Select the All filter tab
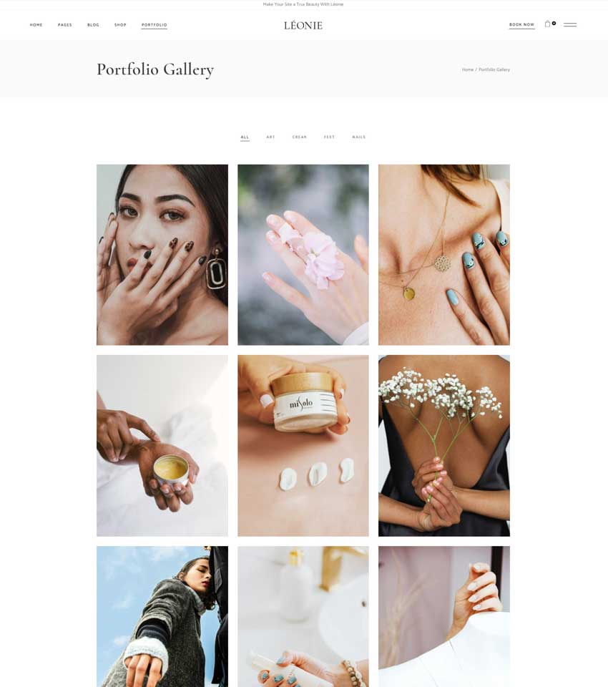The width and height of the screenshot is (608, 687). 245,137
